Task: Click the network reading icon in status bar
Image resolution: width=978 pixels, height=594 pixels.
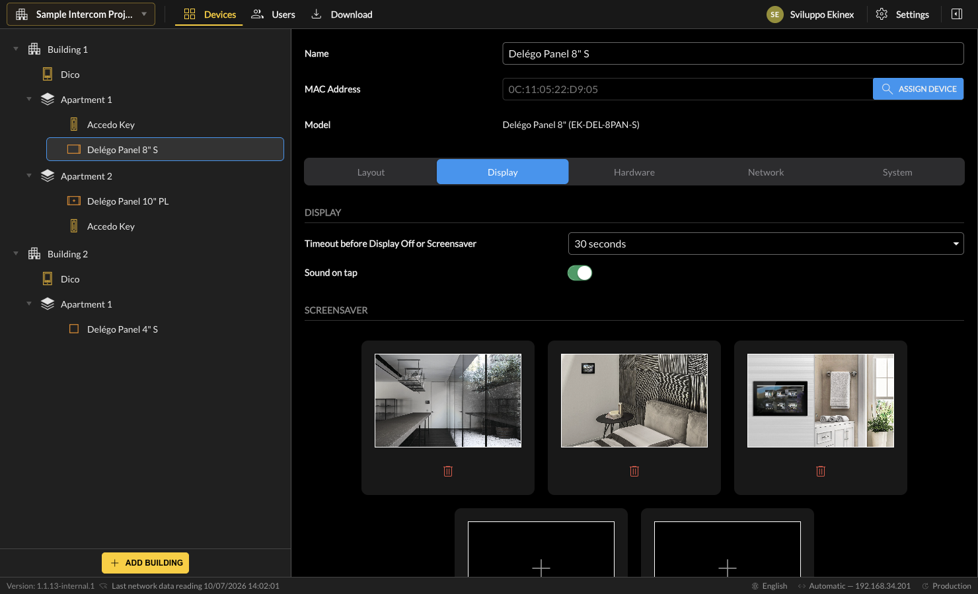Action: [x=103, y=586]
